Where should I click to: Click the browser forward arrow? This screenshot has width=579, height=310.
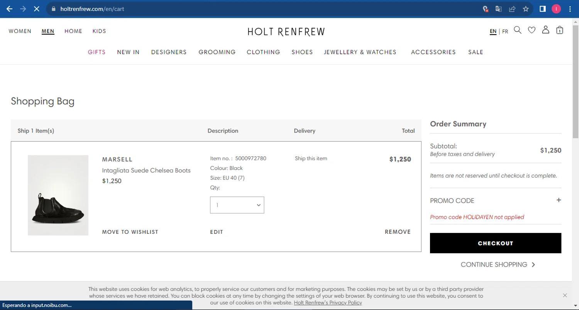click(x=23, y=9)
